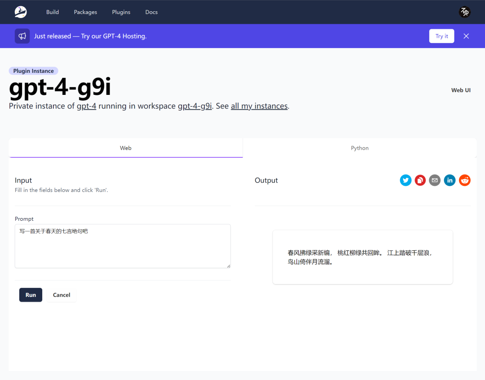
Task: Open the Build menu
Action: pos(53,12)
